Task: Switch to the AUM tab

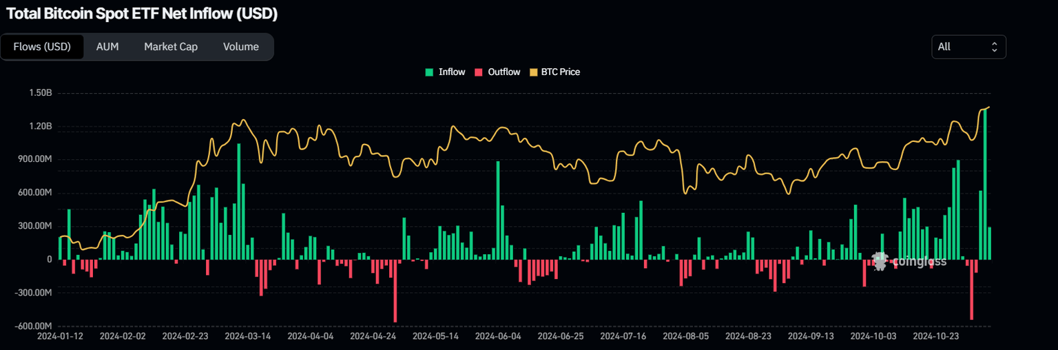Action: tap(107, 47)
